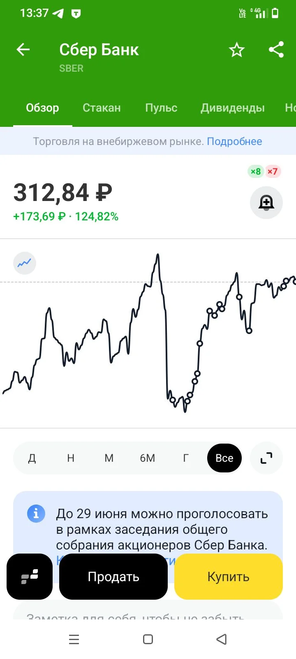Open the Стакан tab
The width and height of the screenshot is (296, 659).
coord(102,108)
